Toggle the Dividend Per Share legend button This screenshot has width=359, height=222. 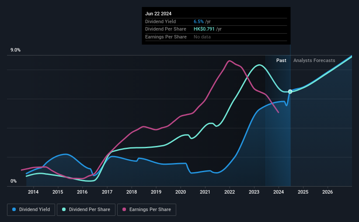[86, 210]
